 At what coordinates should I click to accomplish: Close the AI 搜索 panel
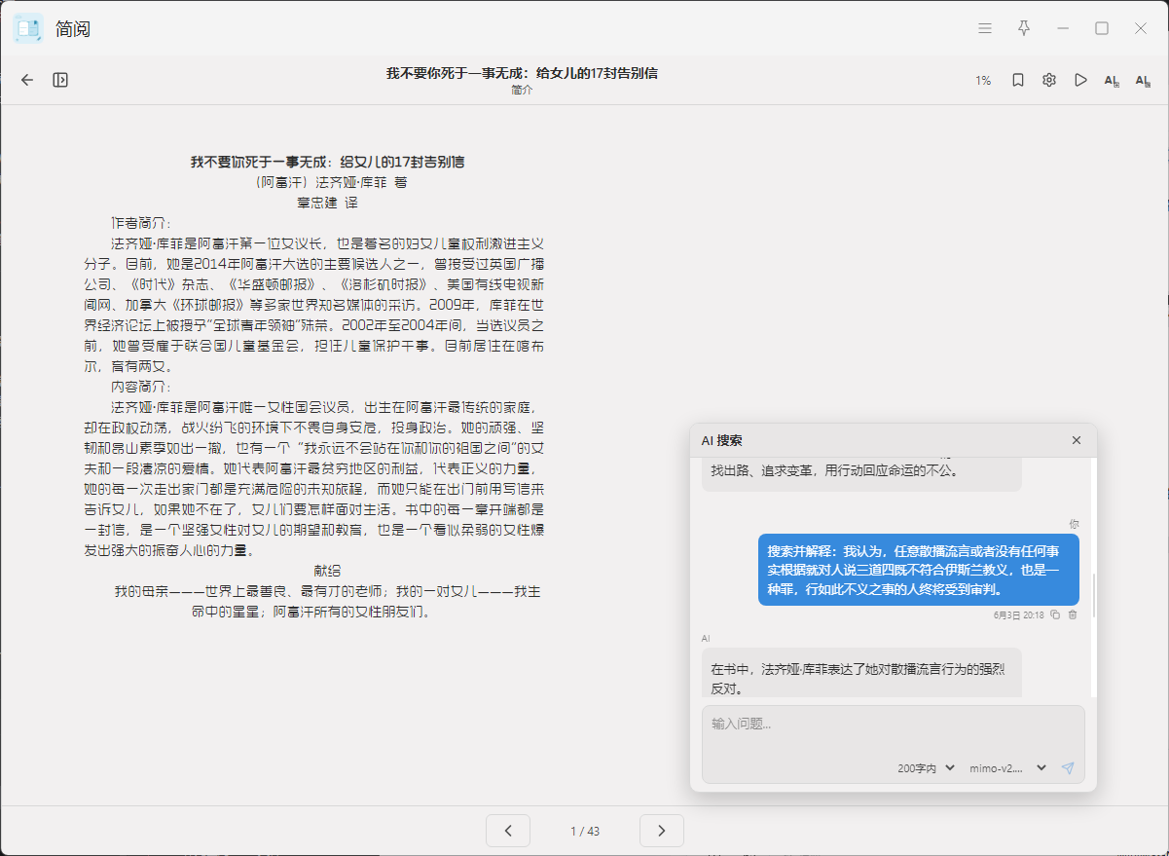point(1077,440)
